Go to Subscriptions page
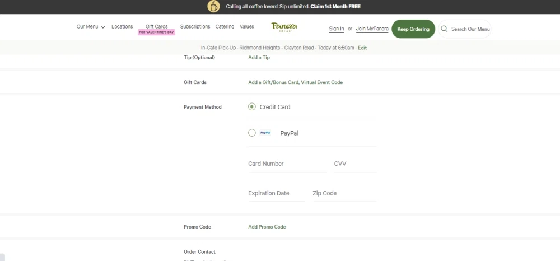 point(195,27)
